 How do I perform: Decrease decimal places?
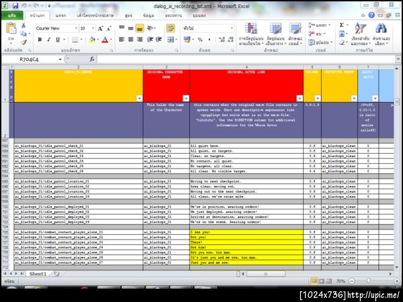click(230, 40)
